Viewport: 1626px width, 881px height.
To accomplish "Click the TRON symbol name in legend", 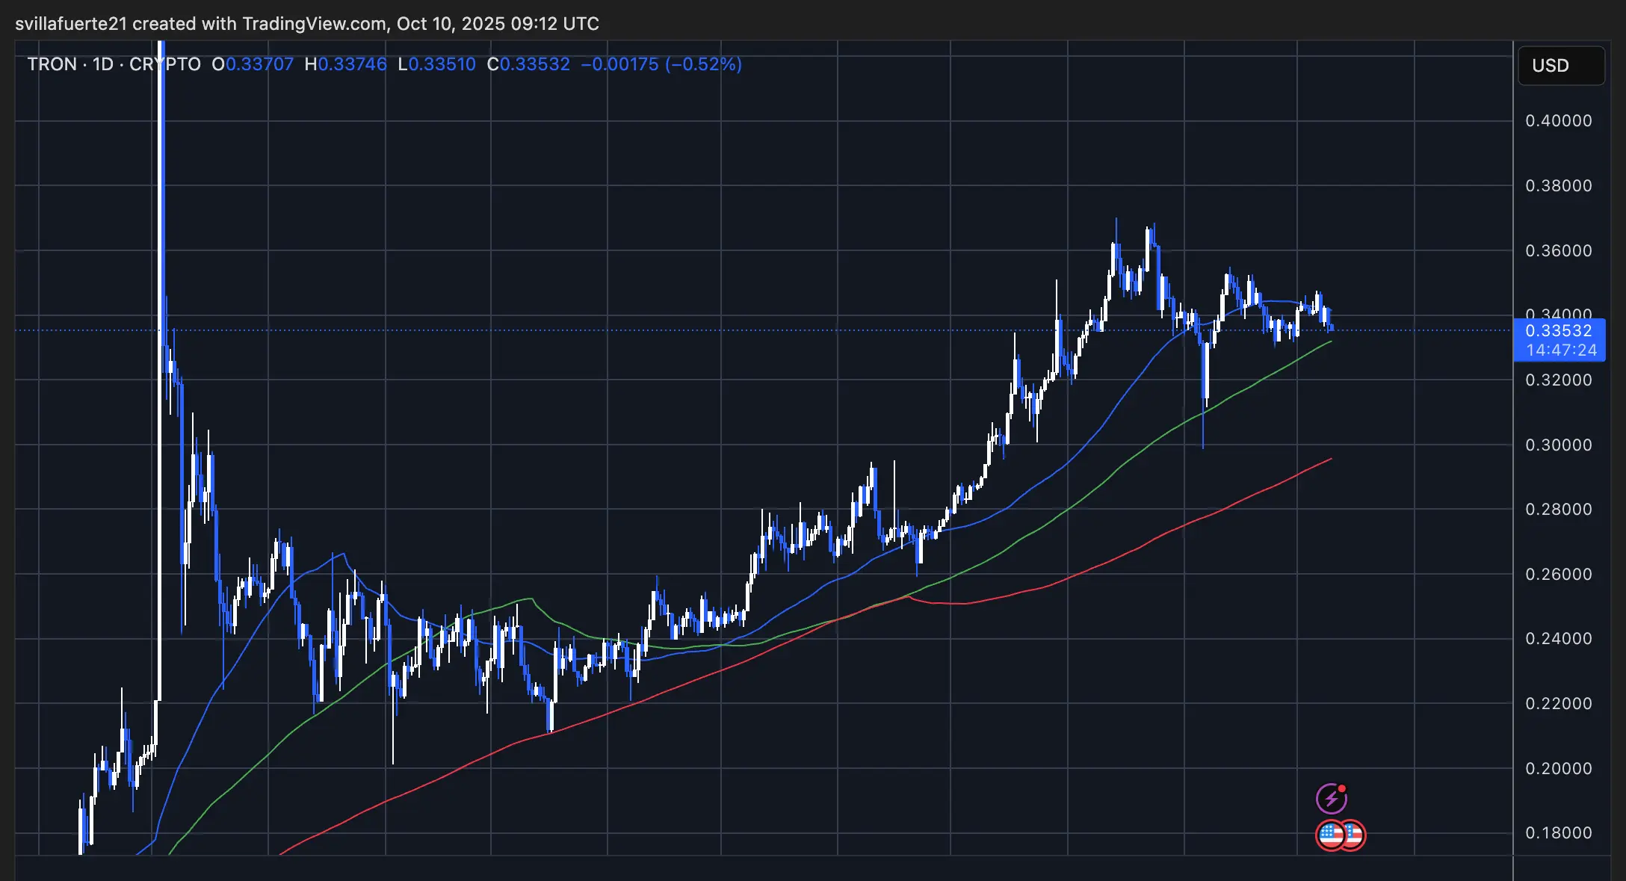I will [x=52, y=64].
